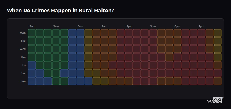Viewport: 231px width, 109px height.
Task: Click the Wednesday 3am heatmap cell
Action: tap(56, 49)
